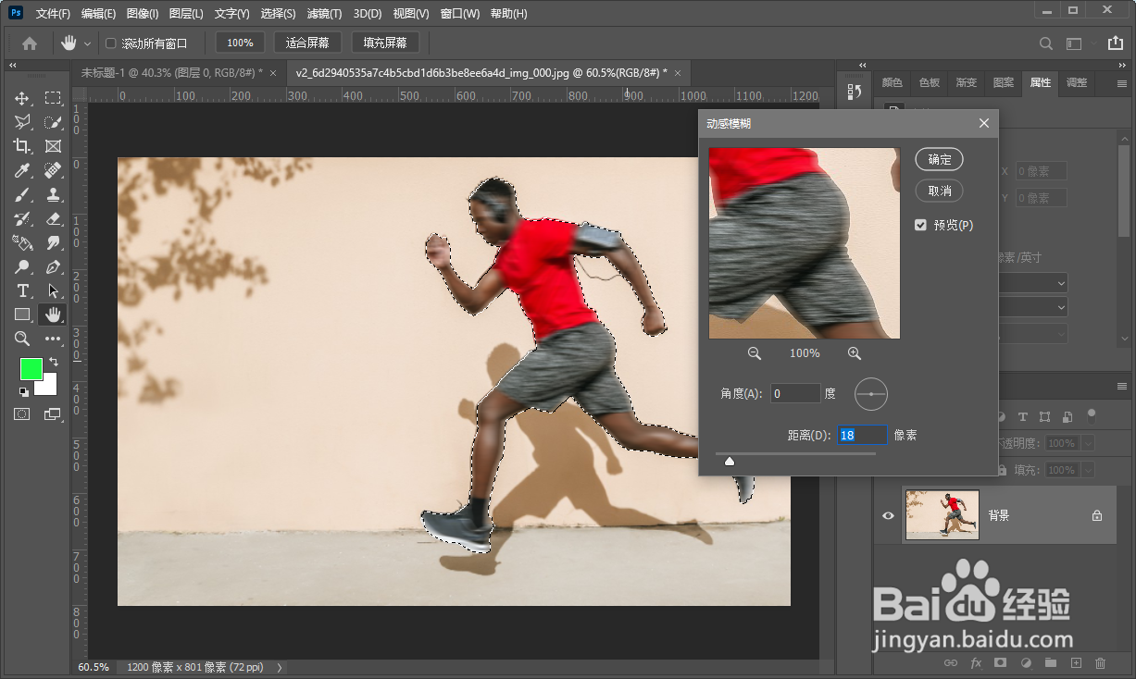Select the Path Selection arrow tool
This screenshot has width=1136, height=679.
pos(53,290)
